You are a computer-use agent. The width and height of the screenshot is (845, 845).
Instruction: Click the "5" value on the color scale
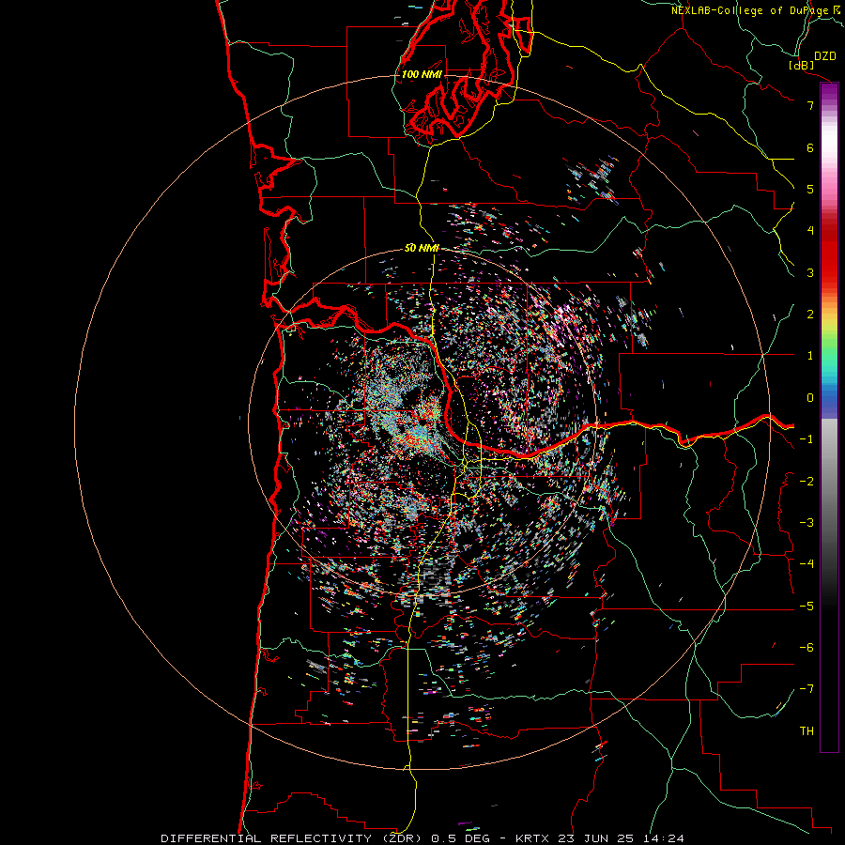pos(810,189)
